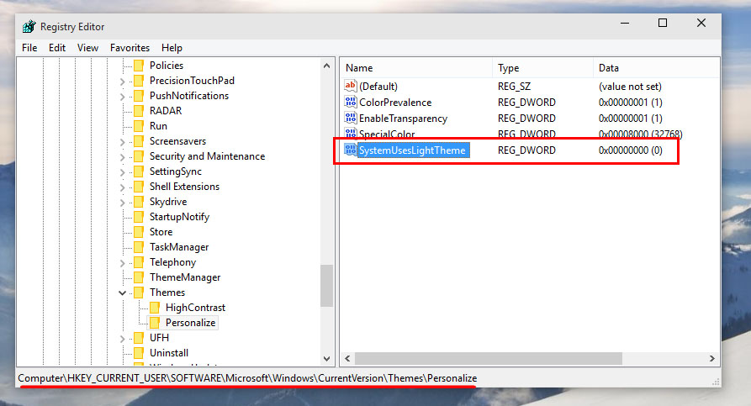Click the UFH key label

pyautogui.click(x=159, y=338)
